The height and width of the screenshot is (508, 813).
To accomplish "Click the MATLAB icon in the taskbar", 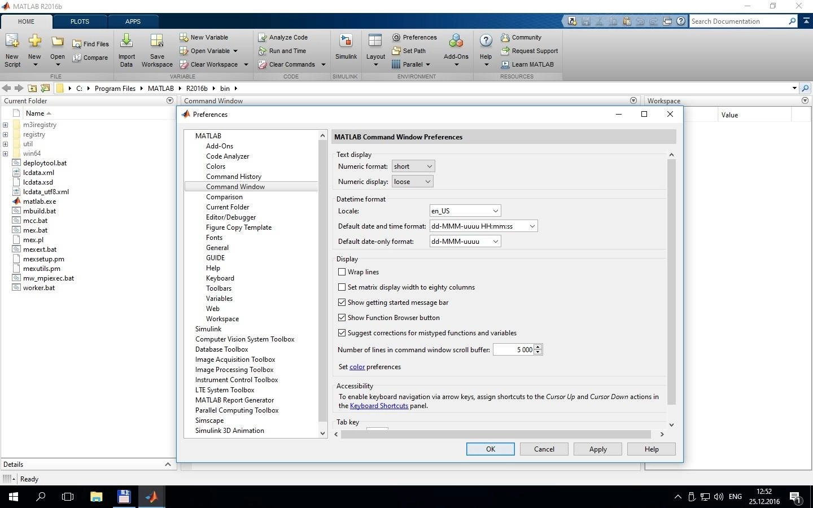I will point(151,497).
